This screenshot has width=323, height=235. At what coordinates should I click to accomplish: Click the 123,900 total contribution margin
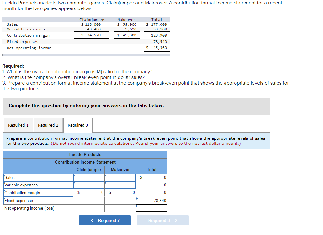tap(159, 35)
